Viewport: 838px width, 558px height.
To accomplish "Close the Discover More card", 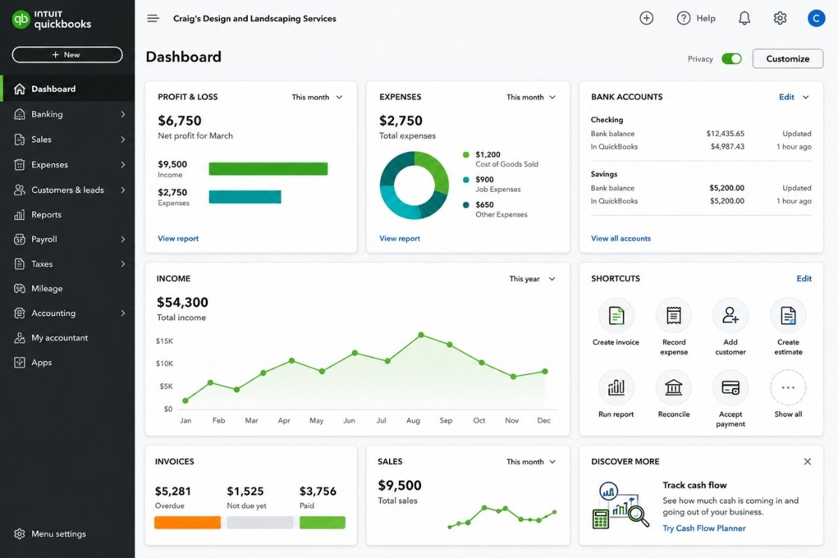I will [x=807, y=462].
